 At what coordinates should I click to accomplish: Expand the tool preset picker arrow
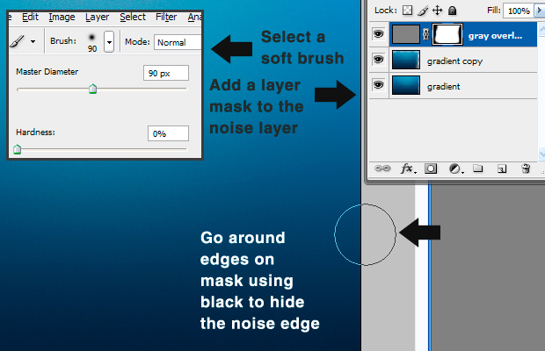click(x=33, y=41)
